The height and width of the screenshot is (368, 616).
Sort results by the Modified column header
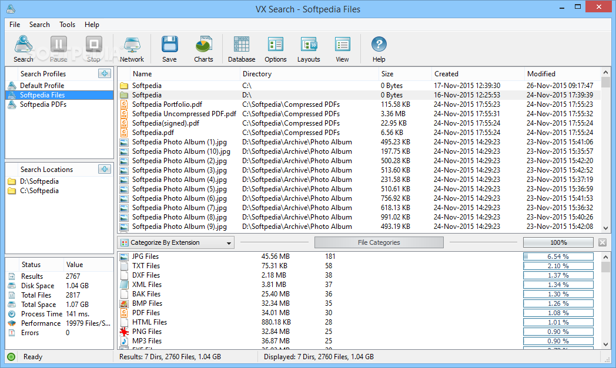click(x=562, y=74)
